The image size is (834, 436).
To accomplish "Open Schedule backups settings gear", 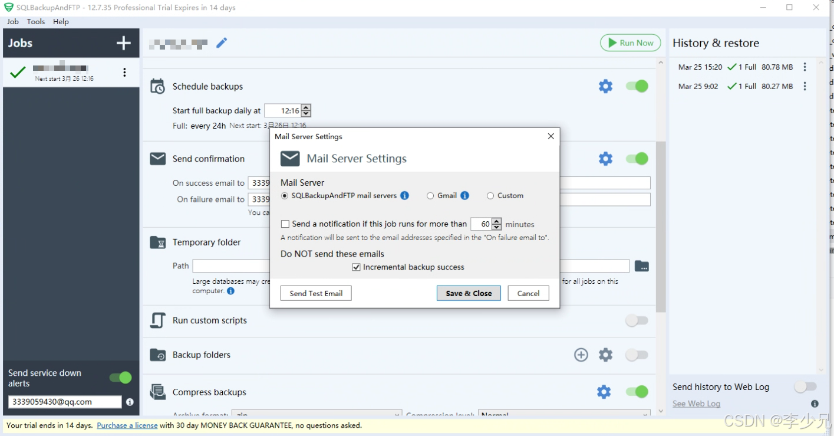I will (605, 86).
